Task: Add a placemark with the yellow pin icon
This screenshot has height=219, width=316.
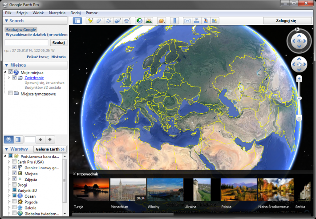Action: click(90, 20)
